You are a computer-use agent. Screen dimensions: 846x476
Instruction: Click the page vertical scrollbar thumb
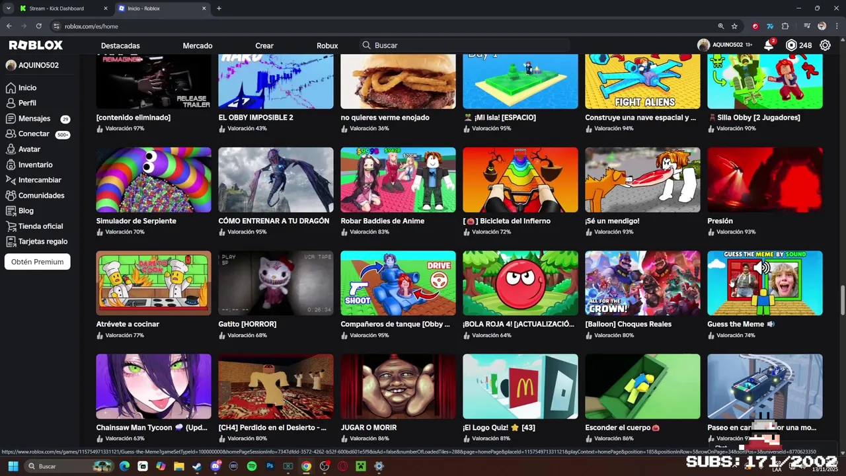coord(842,301)
